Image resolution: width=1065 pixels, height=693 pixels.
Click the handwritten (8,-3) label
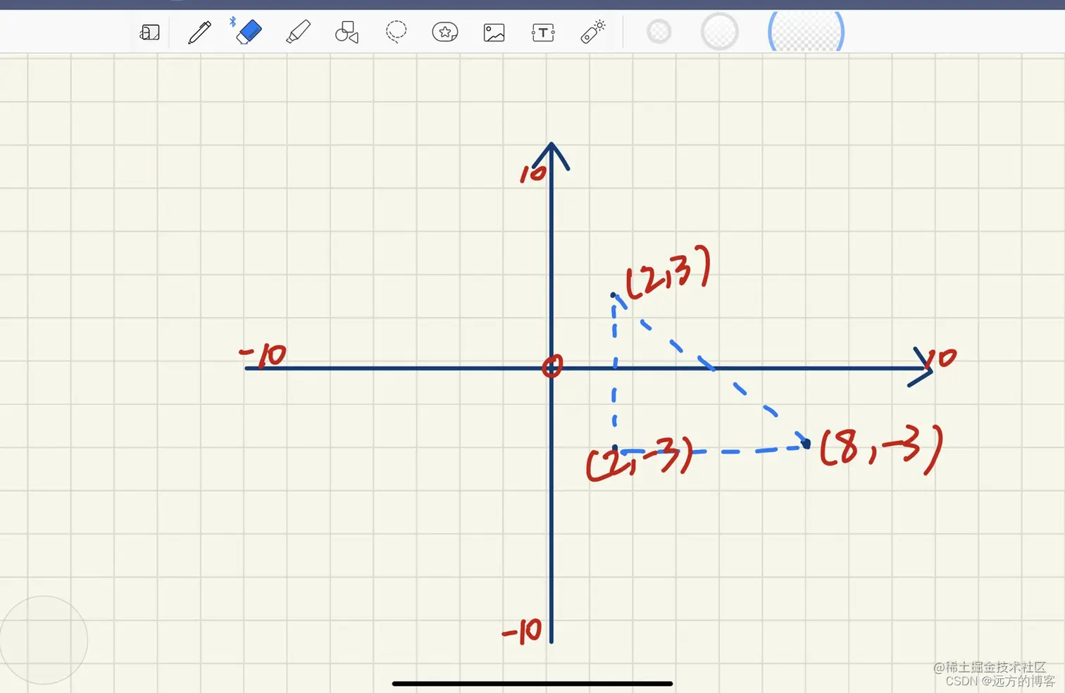[x=881, y=449]
